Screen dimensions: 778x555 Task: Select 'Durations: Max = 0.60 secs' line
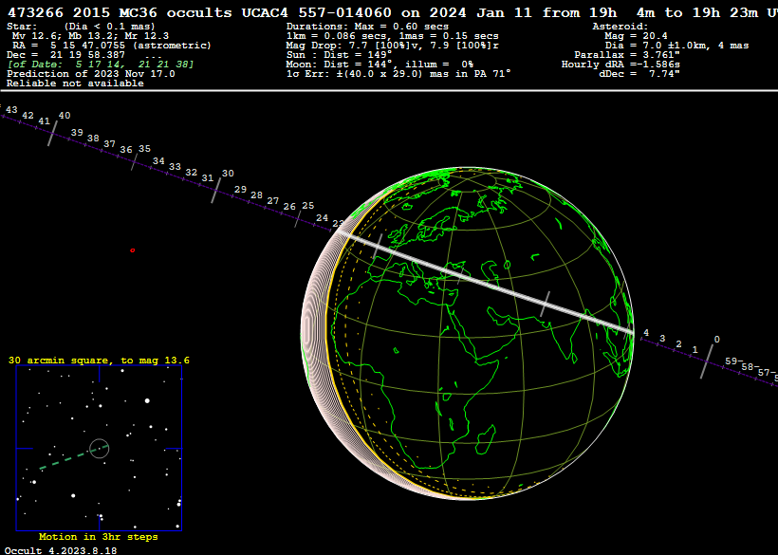coord(367,27)
